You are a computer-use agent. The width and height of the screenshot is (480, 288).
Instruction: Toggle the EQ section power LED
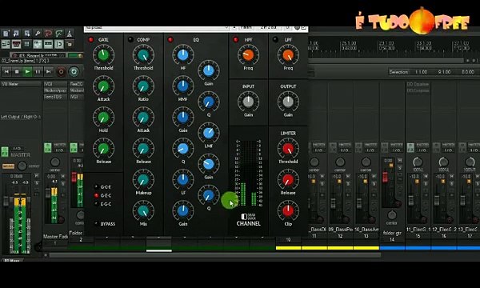170,39
